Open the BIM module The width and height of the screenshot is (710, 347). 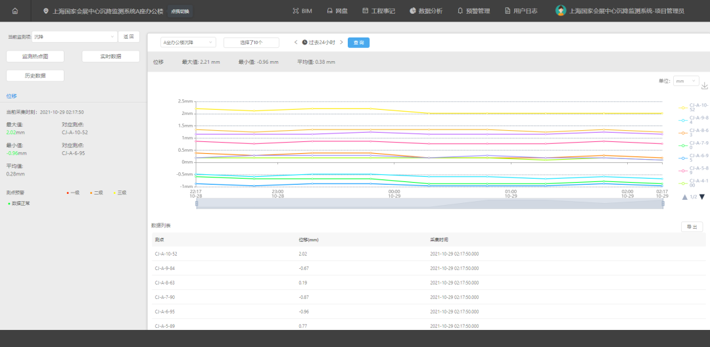[x=302, y=11]
